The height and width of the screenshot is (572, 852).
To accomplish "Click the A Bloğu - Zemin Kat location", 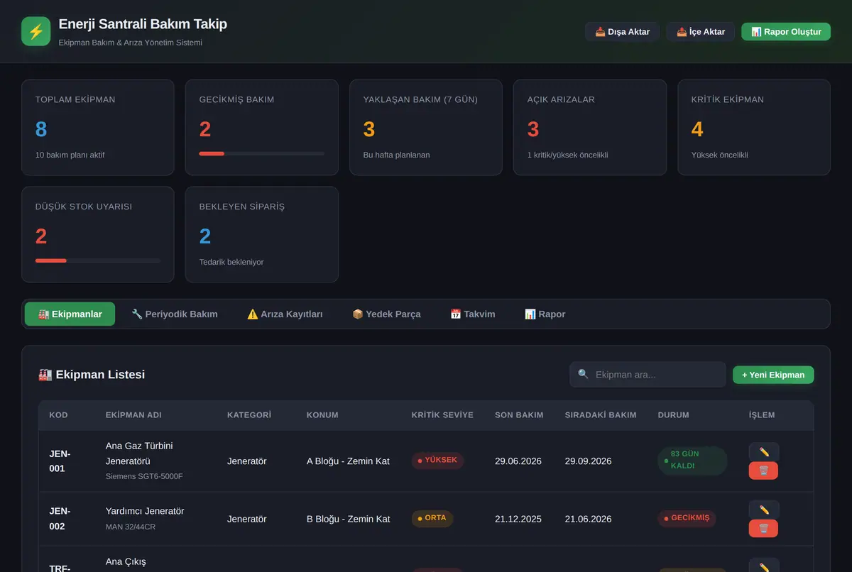I will pyautogui.click(x=348, y=461).
